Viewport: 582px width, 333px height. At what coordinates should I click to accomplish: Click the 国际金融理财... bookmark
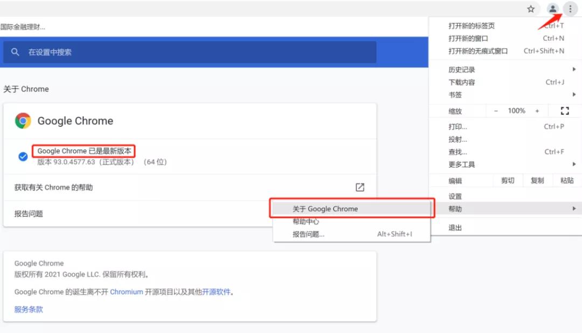point(23,27)
